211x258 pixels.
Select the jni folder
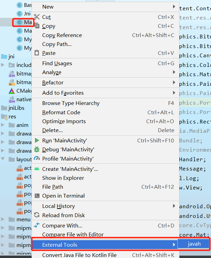(8, 56)
